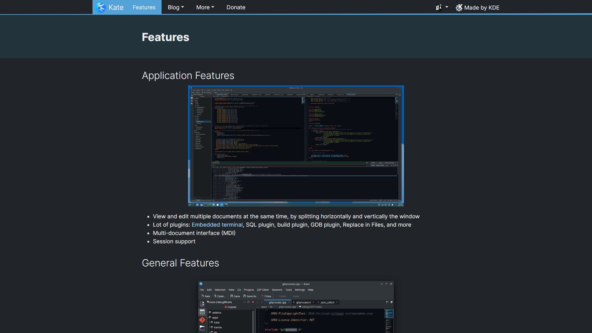Open View menu in Kate screenshot
Screen dimensions: 592x333
231,290
